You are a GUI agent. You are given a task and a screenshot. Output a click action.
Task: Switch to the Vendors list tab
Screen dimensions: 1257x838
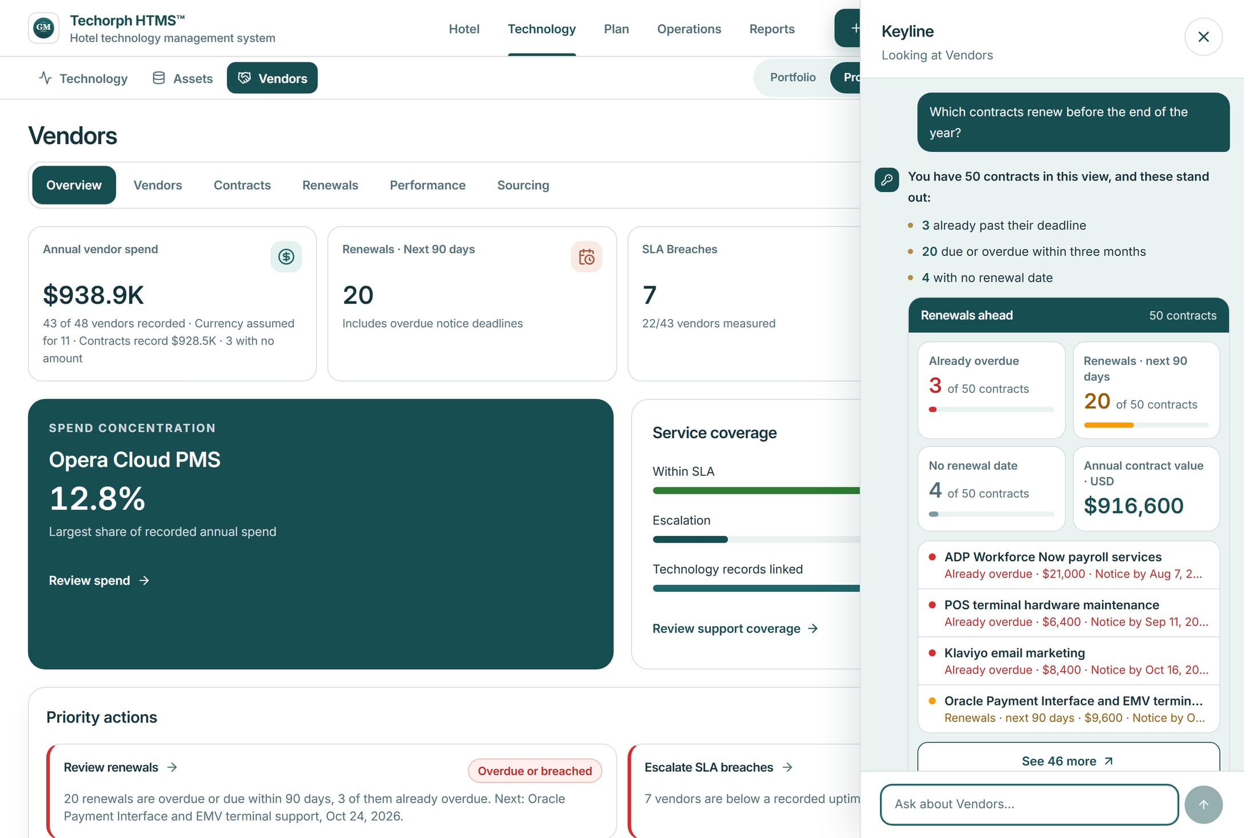158,185
